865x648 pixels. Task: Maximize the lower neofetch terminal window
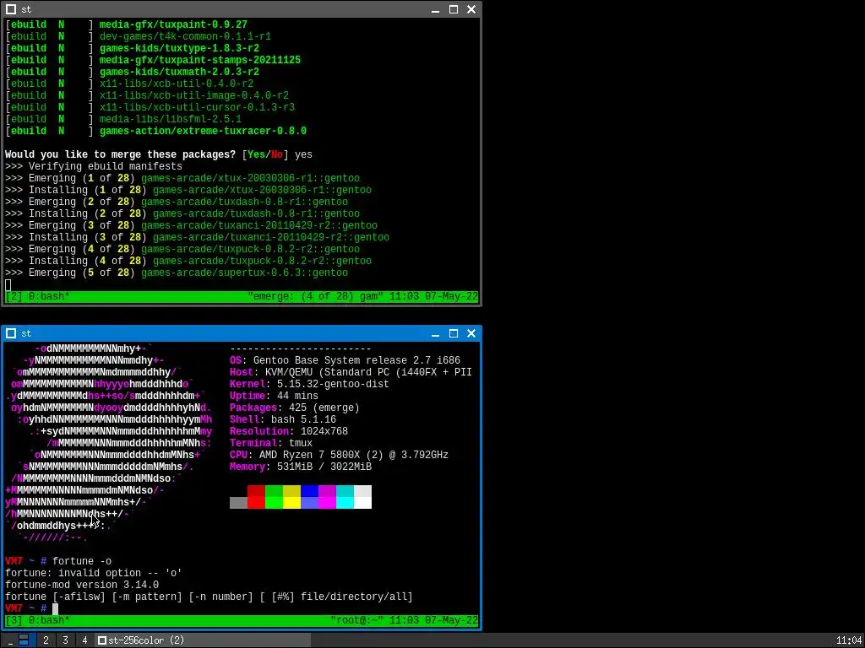click(x=454, y=333)
